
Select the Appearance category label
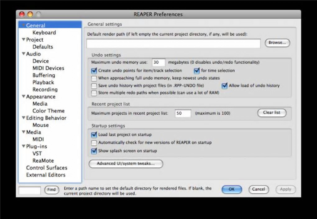click(41, 97)
